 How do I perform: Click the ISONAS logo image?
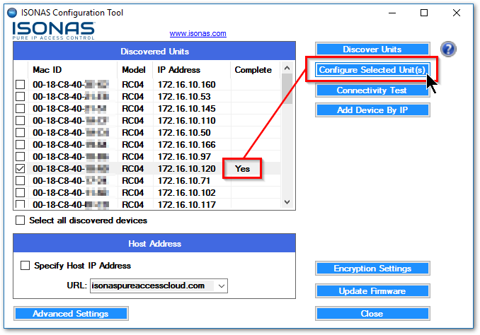click(x=54, y=30)
